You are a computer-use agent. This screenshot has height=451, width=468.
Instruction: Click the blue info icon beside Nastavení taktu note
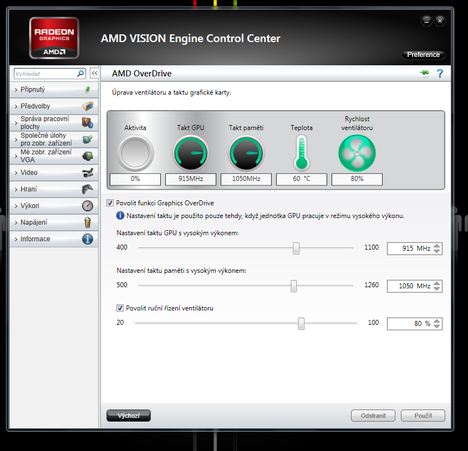[120, 215]
